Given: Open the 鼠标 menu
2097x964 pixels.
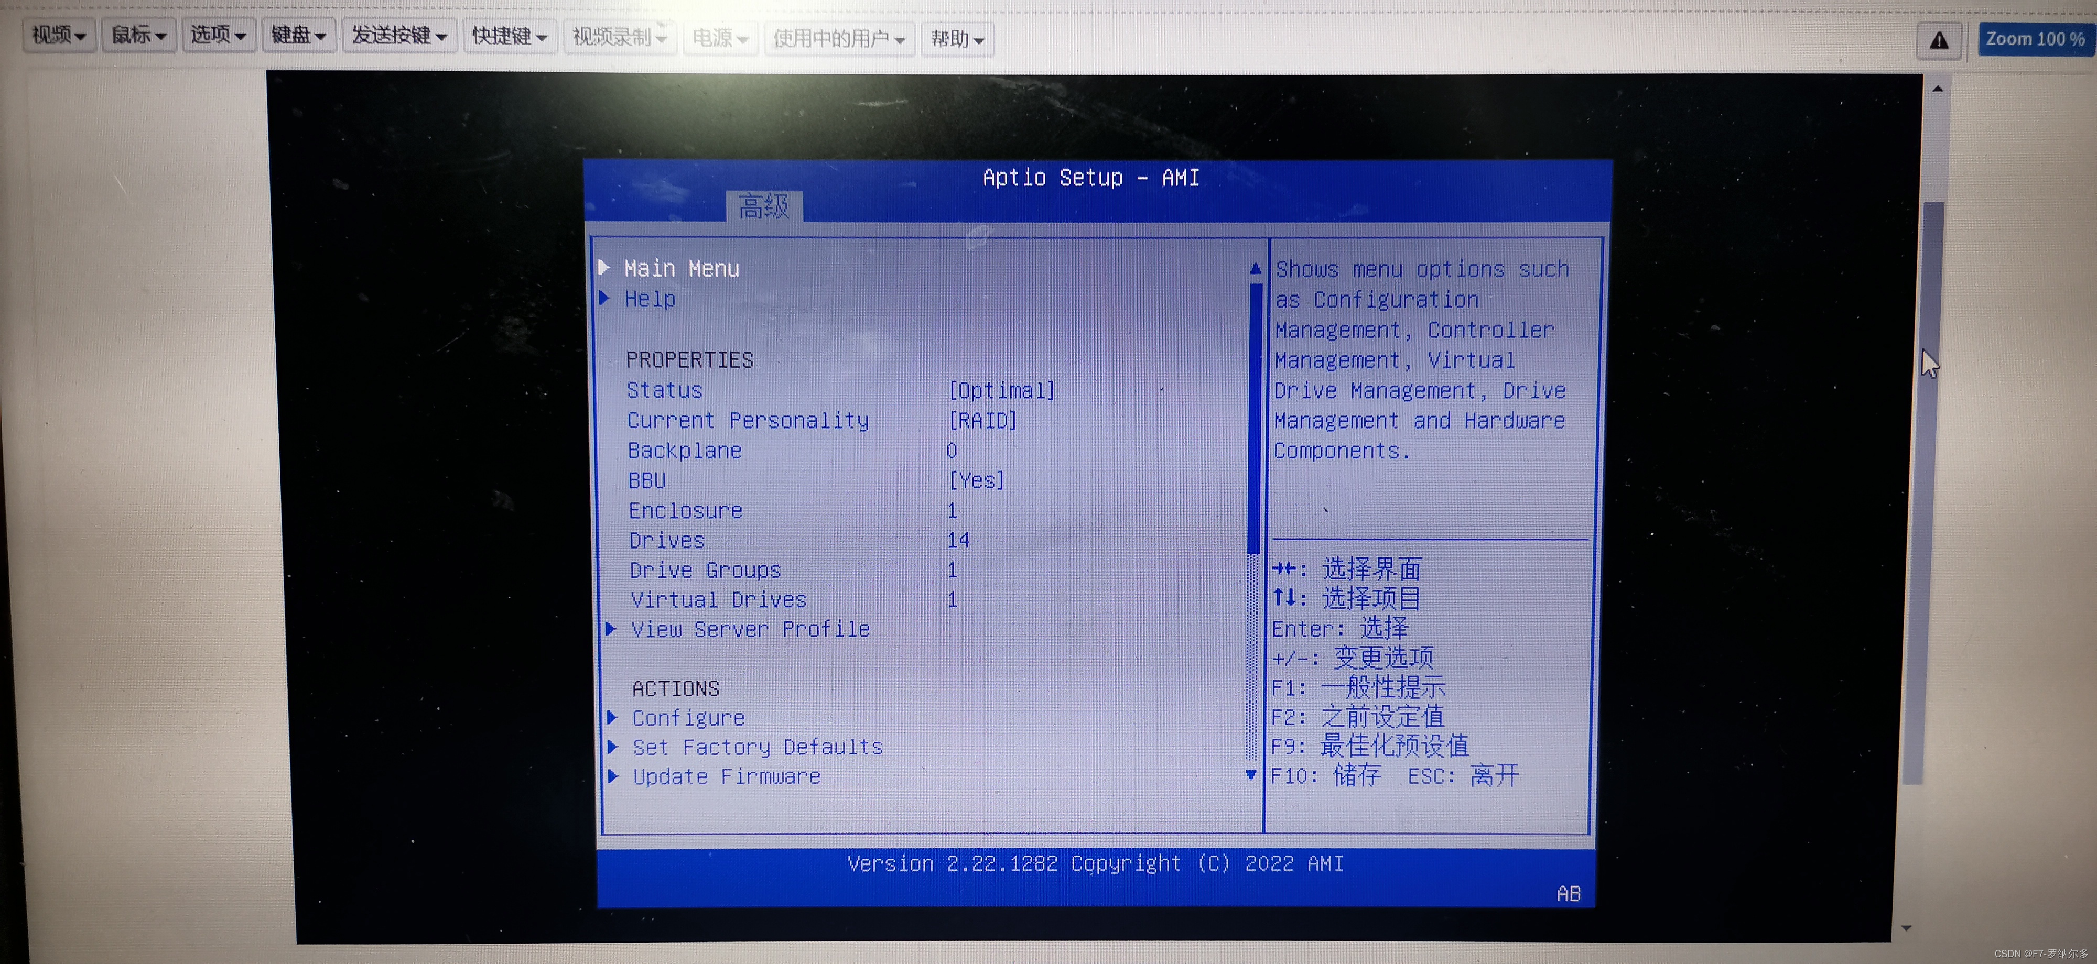Looking at the screenshot, I should [138, 36].
